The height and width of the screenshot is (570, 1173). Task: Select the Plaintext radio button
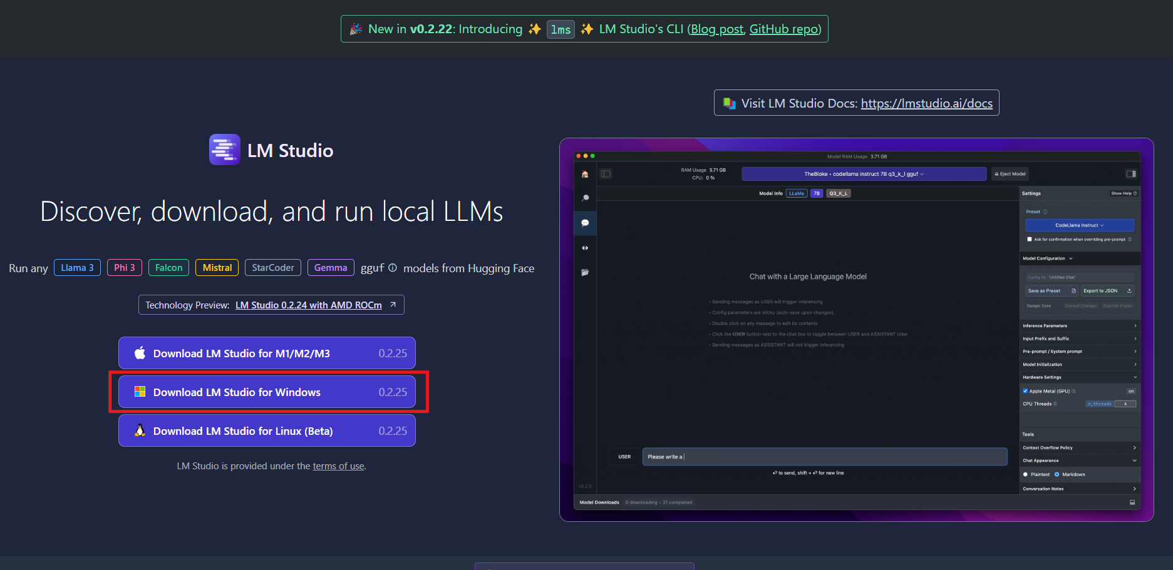(x=1025, y=474)
